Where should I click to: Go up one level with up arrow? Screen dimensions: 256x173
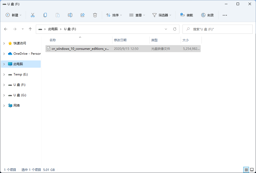[30, 29]
